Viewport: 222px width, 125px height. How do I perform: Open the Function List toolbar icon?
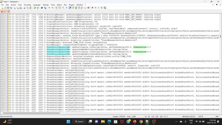[x=82, y=8]
